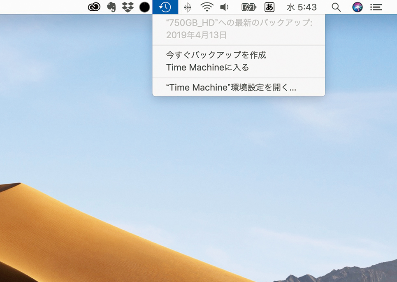Open the Bluetooth status menu
Screen dimensions: 397x282
click(x=188, y=7)
